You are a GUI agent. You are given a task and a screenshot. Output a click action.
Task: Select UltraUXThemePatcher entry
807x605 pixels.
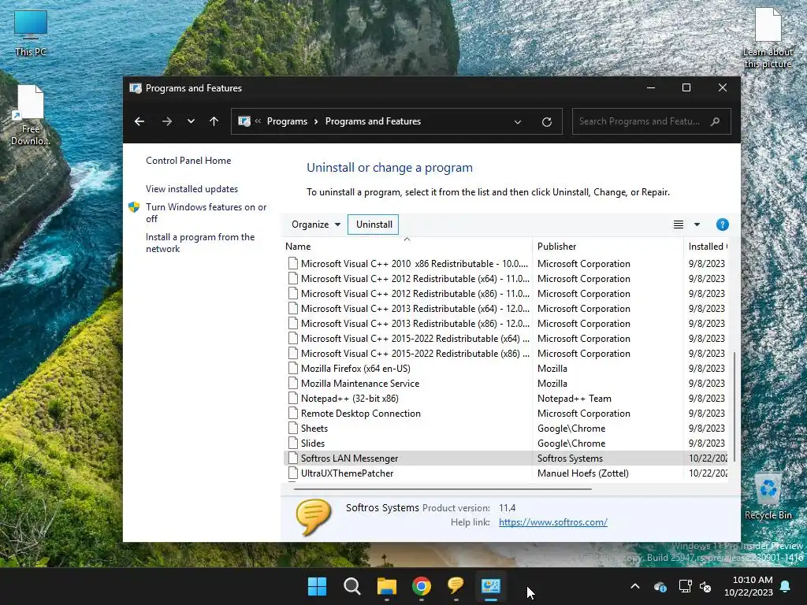tap(506, 473)
